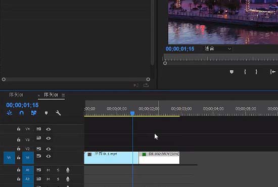Grab source monitor scrollbar left handle
Screen dimensions: 278x187
point(4,79)
